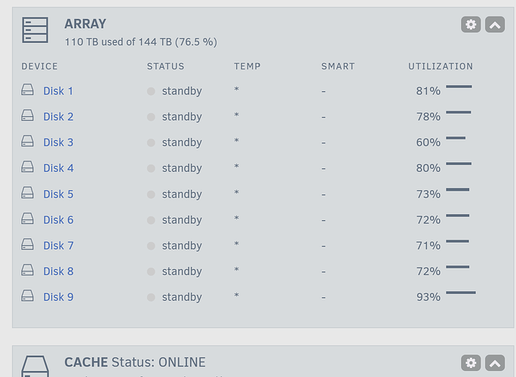Open the Disk 9 details
The image size is (516, 377).
(59, 297)
